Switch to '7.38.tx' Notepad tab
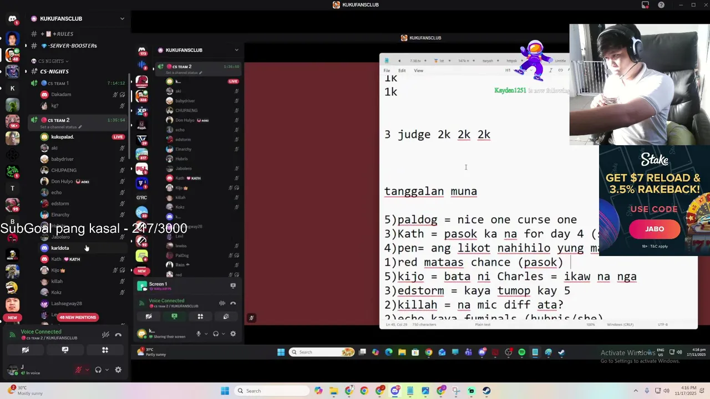Image resolution: width=710 pixels, height=399 pixels. click(x=415, y=60)
